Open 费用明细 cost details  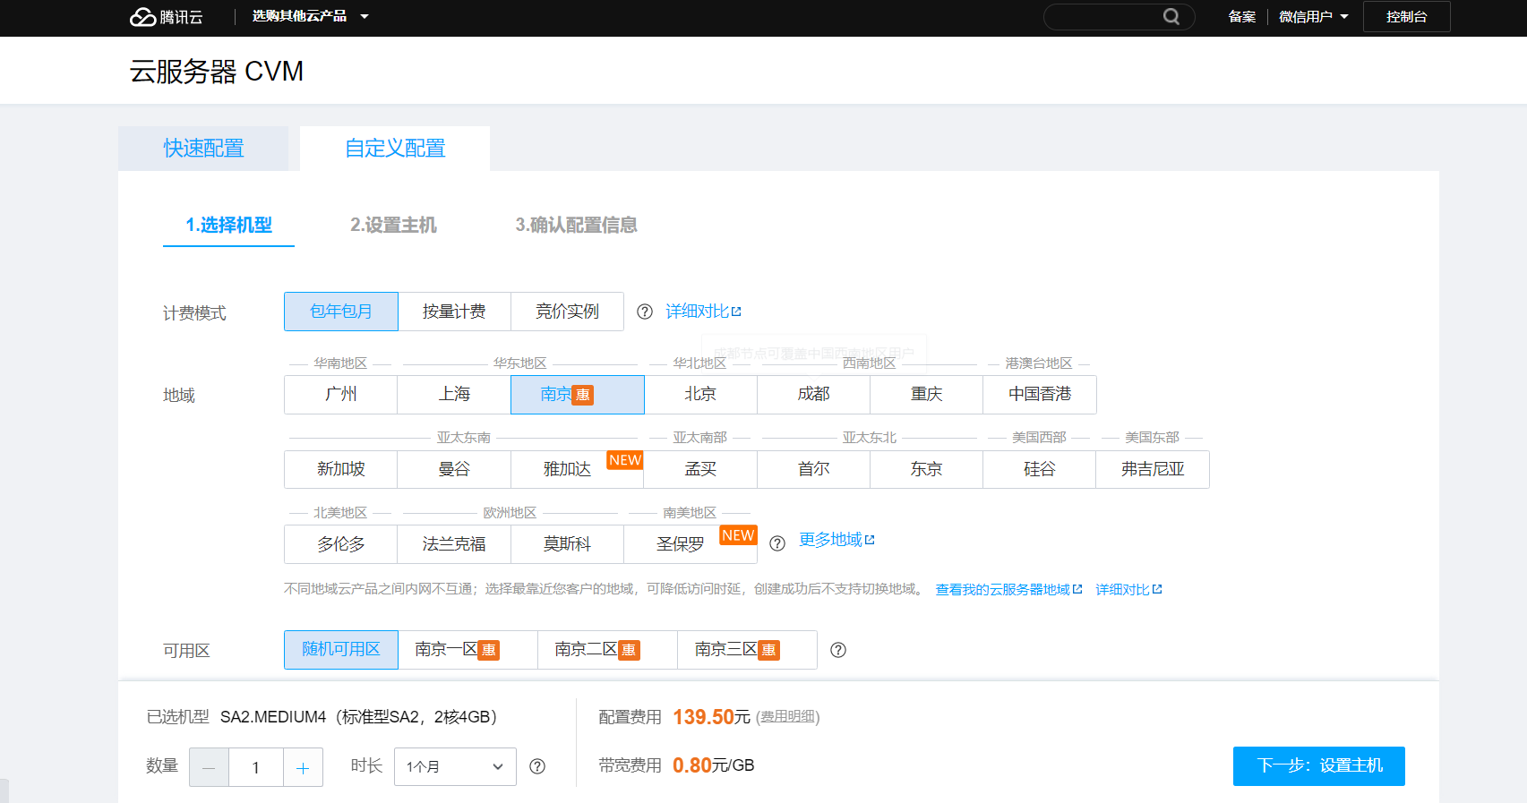click(x=788, y=717)
